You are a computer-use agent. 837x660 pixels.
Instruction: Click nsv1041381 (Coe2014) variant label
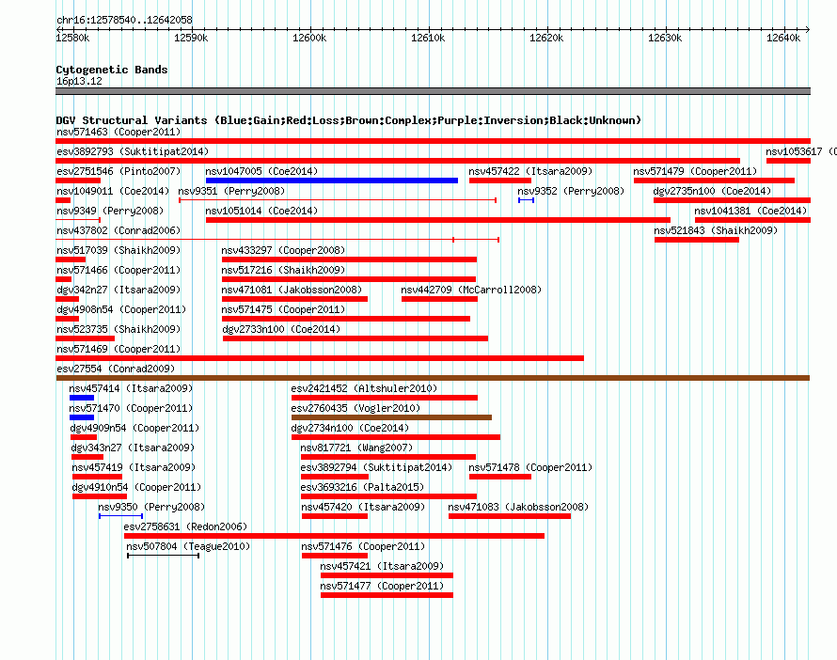click(750, 211)
